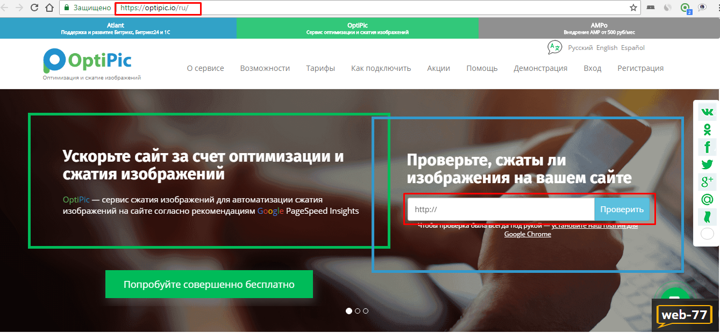Click the browser address bar URL

(x=154, y=8)
